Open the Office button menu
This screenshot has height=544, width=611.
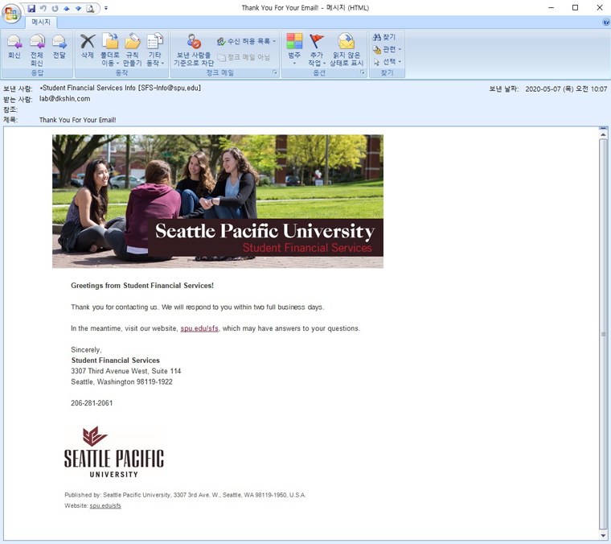pyautogui.click(x=11, y=13)
